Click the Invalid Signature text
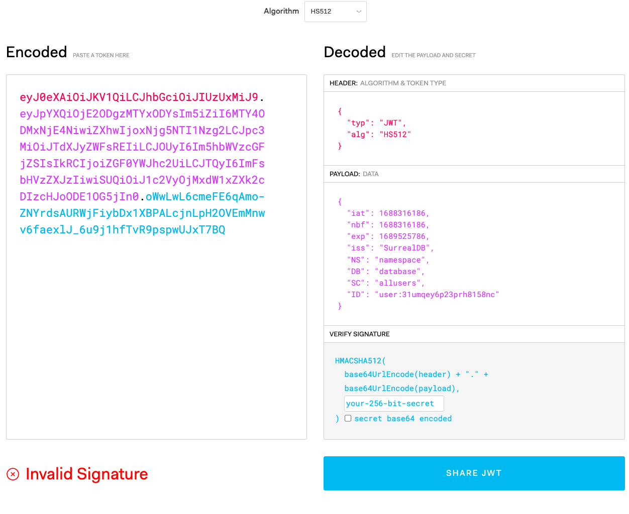The image size is (629, 514). pos(87,473)
